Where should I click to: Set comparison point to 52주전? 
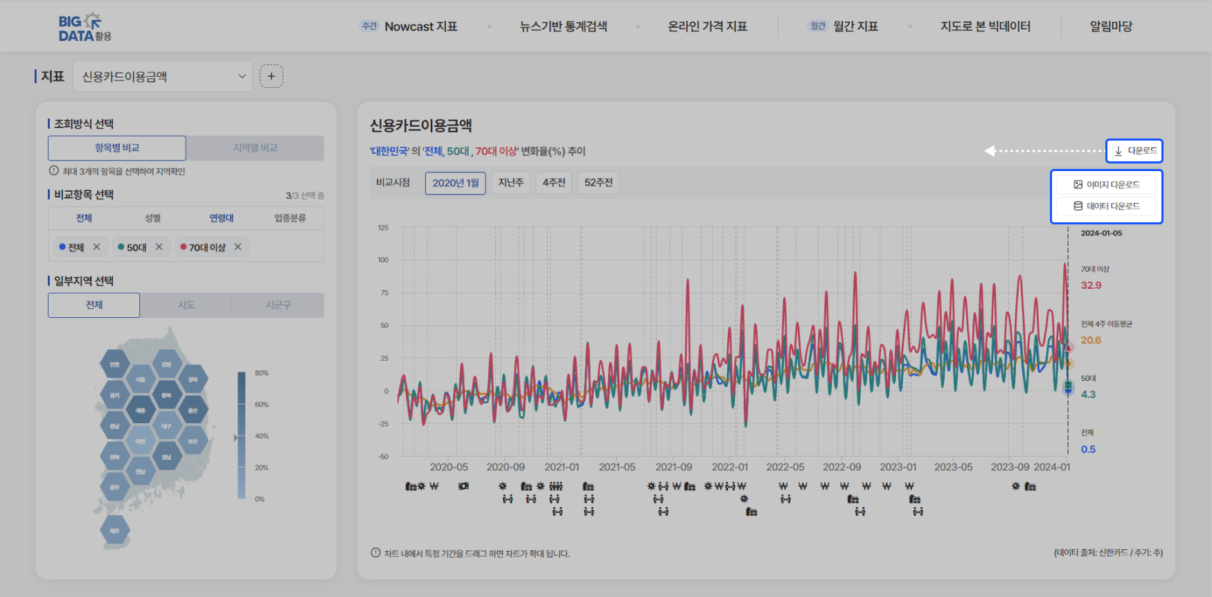point(598,183)
